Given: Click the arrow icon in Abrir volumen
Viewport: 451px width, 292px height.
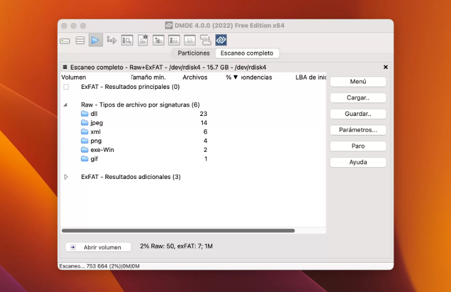Looking at the screenshot, I should click(x=73, y=247).
